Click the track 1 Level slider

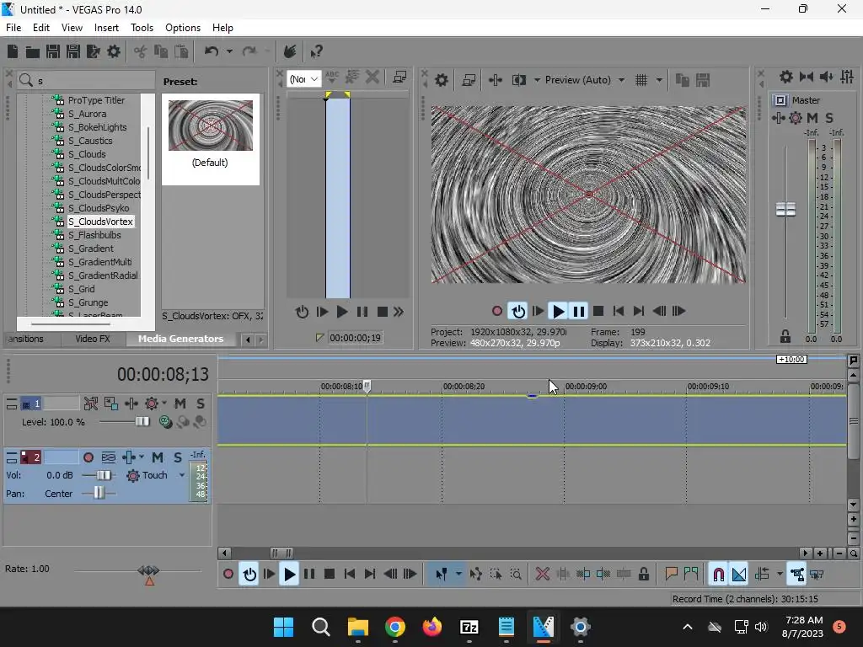142,422
